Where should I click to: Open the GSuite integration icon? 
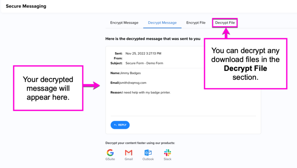tap(110, 153)
